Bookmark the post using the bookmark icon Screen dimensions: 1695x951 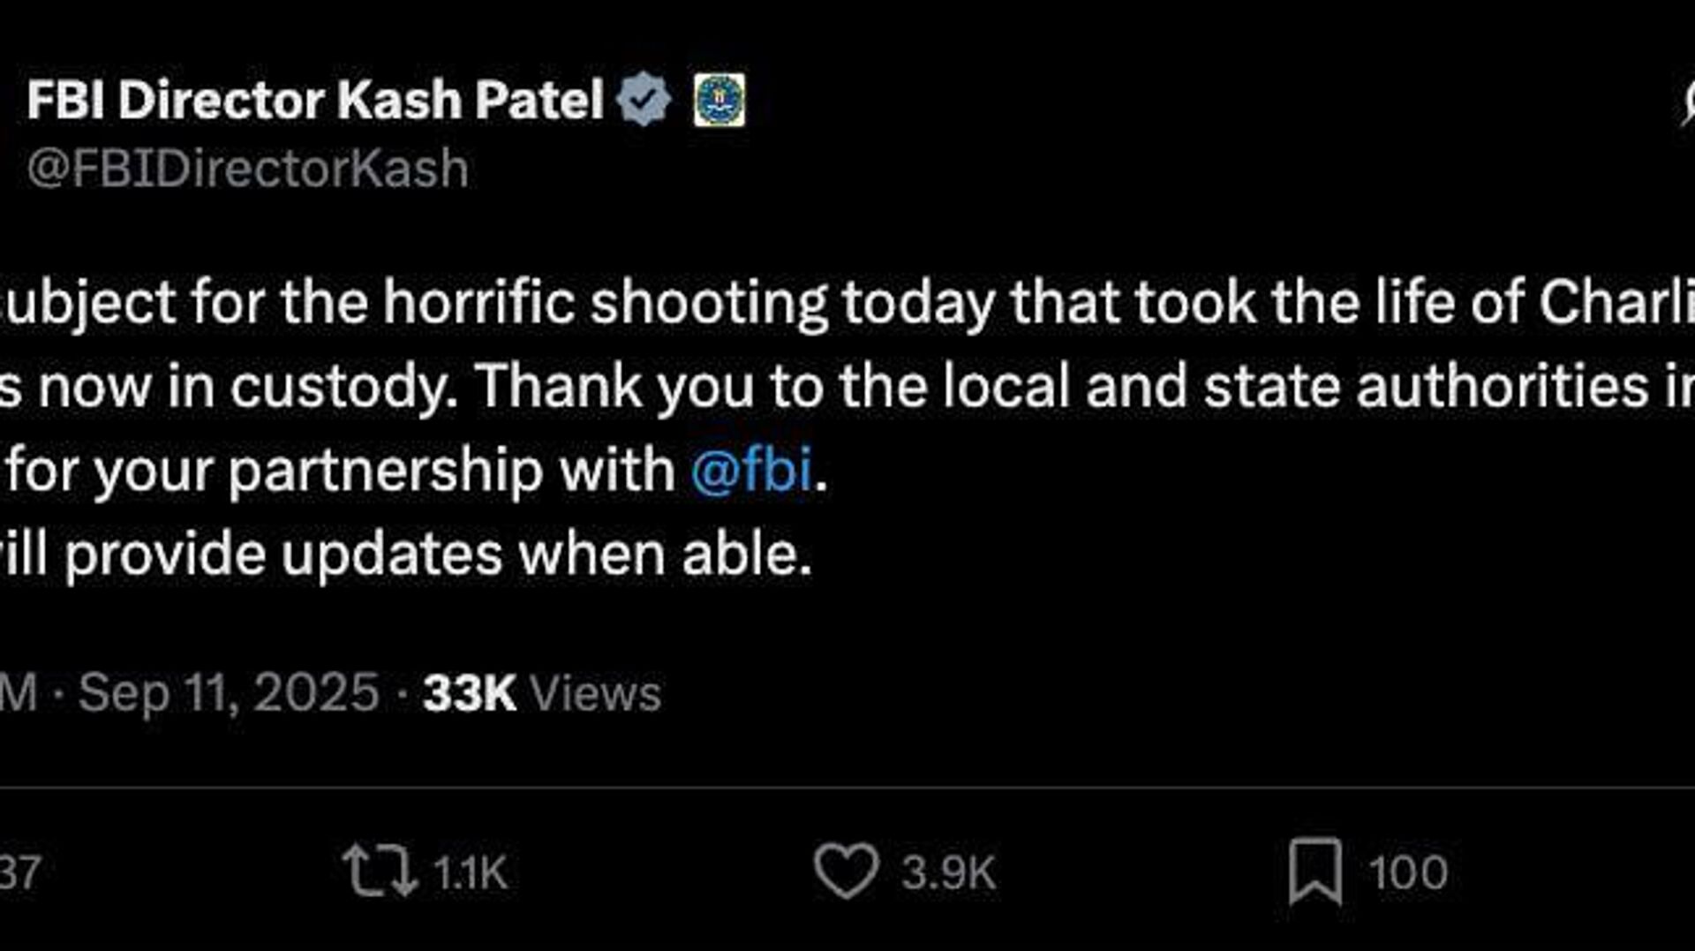[x=1315, y=871]
